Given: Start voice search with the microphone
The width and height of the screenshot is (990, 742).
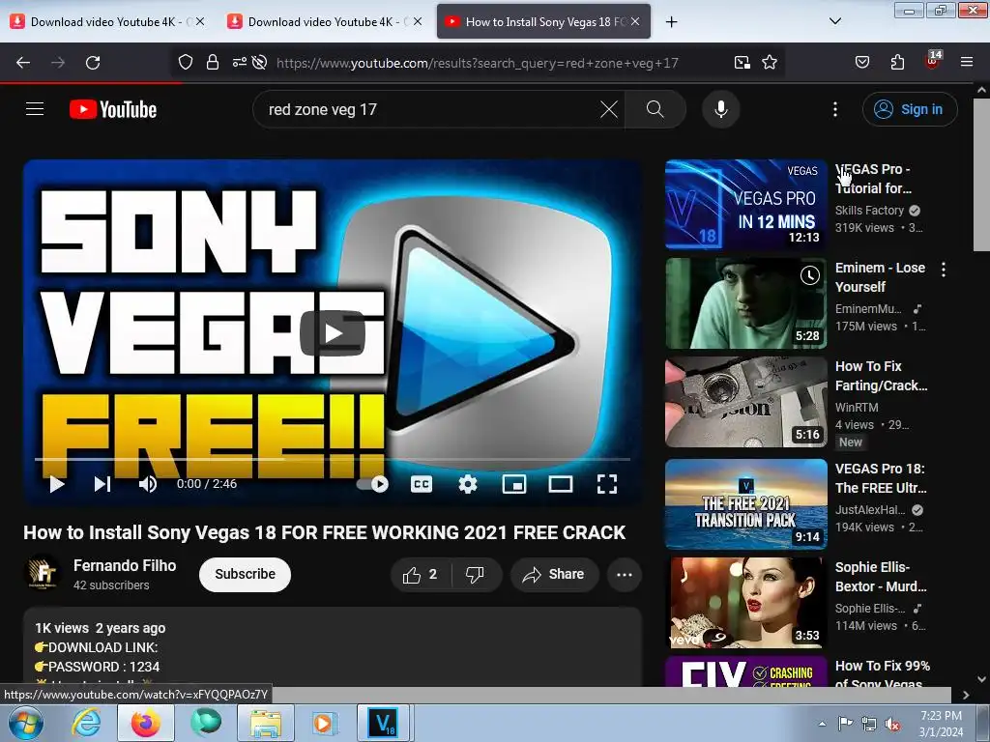Looking at the screenshot, I should pos(720,109).
